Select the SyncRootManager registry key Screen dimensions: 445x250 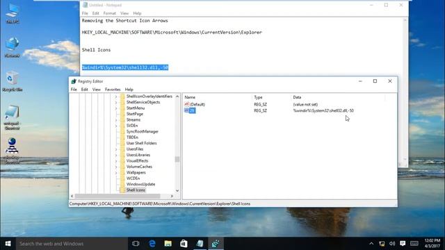142,131
